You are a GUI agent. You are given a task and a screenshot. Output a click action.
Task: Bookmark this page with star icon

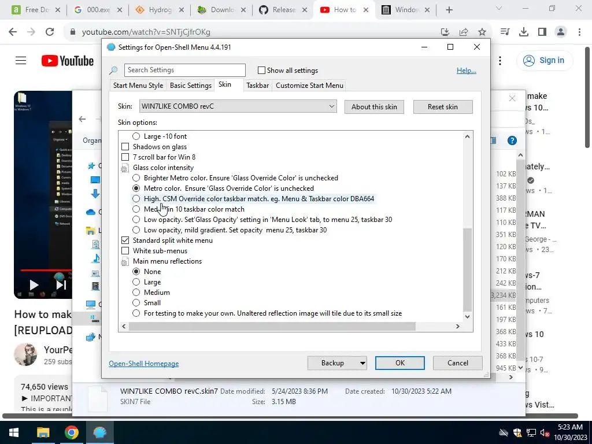[x=482, y=32]
